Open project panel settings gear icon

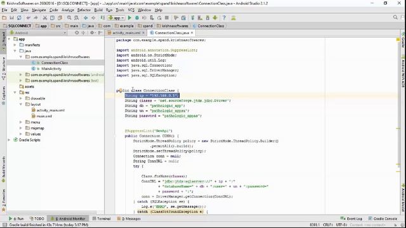click(x=92, y=33)
